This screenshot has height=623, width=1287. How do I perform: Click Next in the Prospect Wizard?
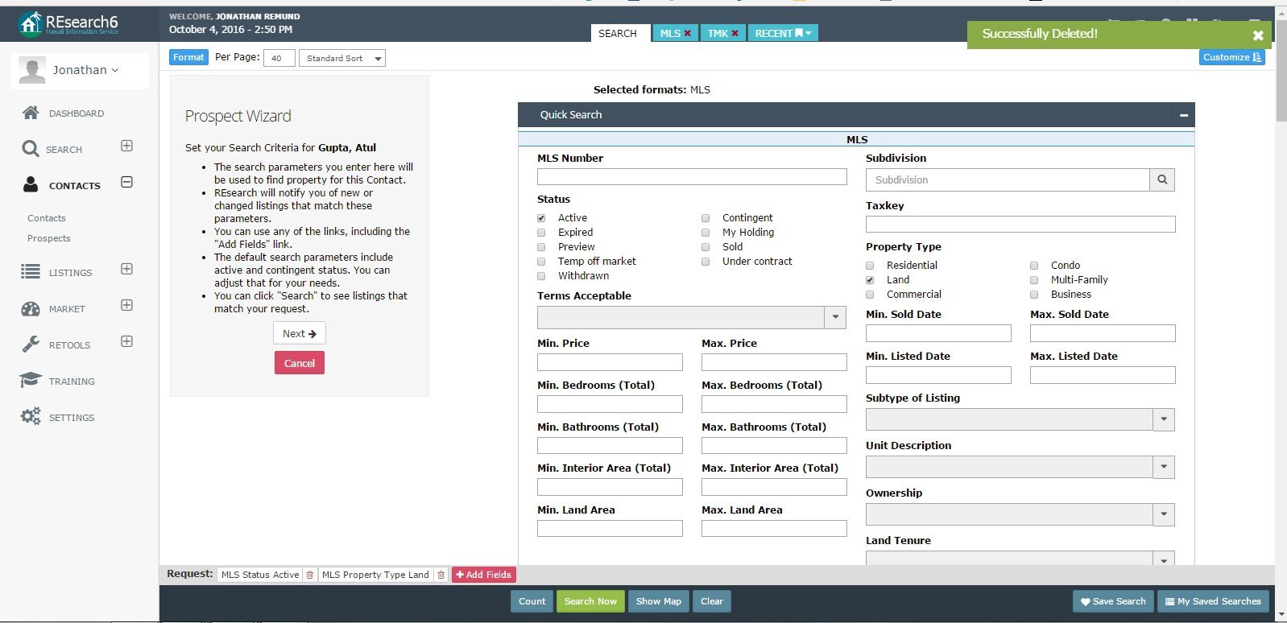299,333
